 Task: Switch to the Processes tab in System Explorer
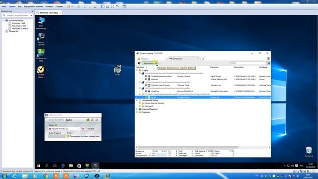coord(152,59)
